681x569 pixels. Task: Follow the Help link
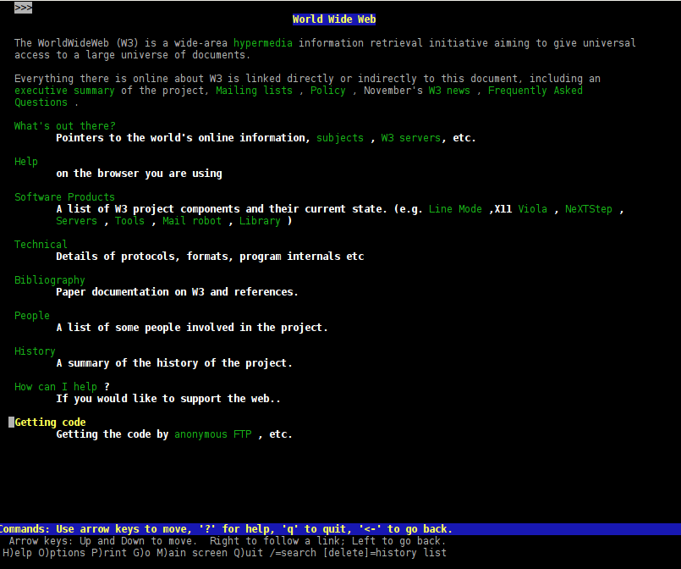(26, 162)
